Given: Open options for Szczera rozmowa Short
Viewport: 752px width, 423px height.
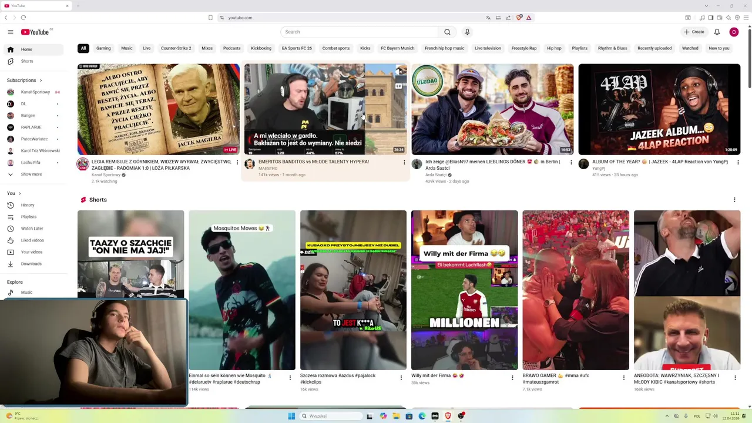Looking at the screenshot, I should [401, 378].
